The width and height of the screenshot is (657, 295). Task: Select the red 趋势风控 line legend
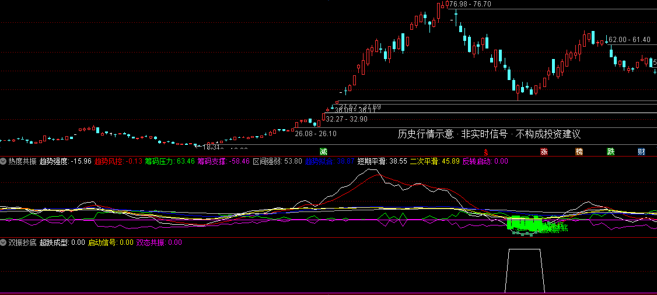point(118,160)
